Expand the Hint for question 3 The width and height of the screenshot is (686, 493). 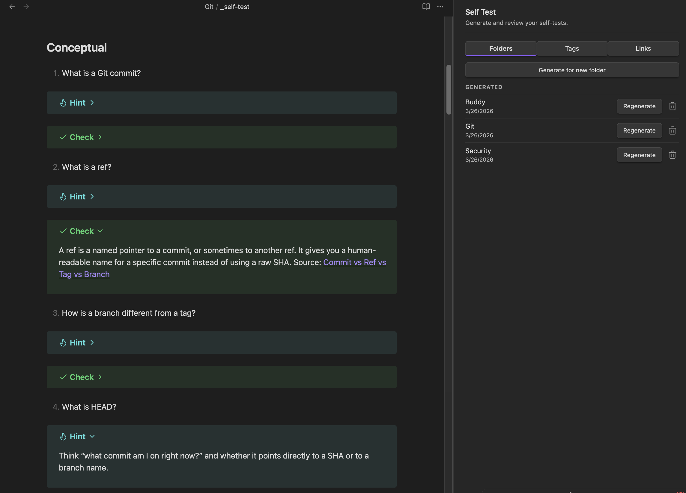click(x=78, y=343)
